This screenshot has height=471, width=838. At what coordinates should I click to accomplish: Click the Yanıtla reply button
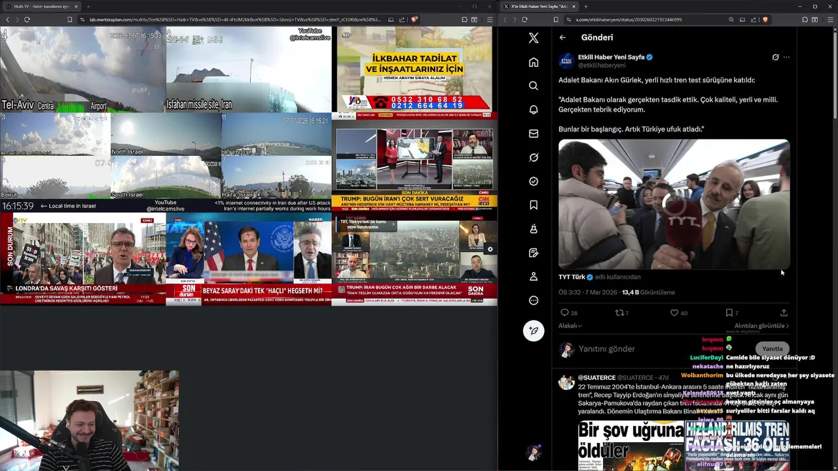coord(773,349)
